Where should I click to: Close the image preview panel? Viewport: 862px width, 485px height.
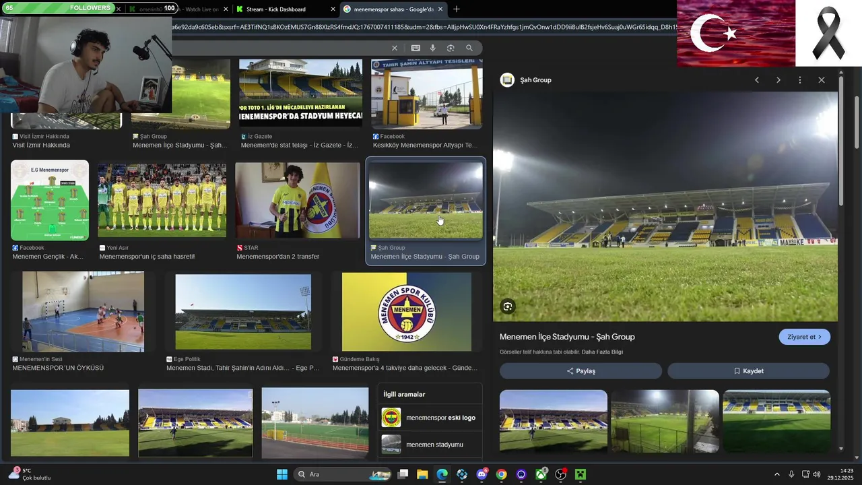click(822, 80)
